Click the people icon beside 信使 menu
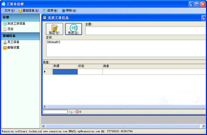Viewport: 207px width, 135px height. click(45, 11)
